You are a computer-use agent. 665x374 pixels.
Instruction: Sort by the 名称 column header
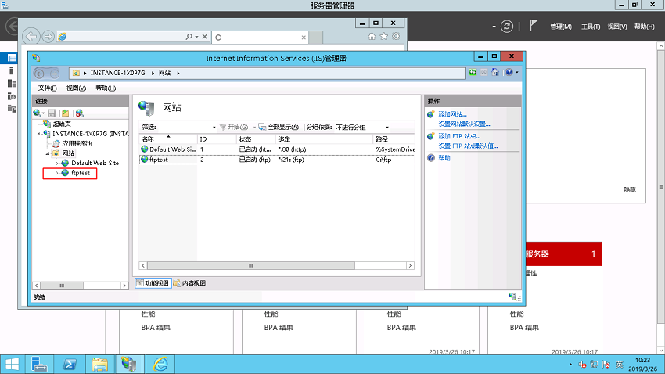click(168, 139)
